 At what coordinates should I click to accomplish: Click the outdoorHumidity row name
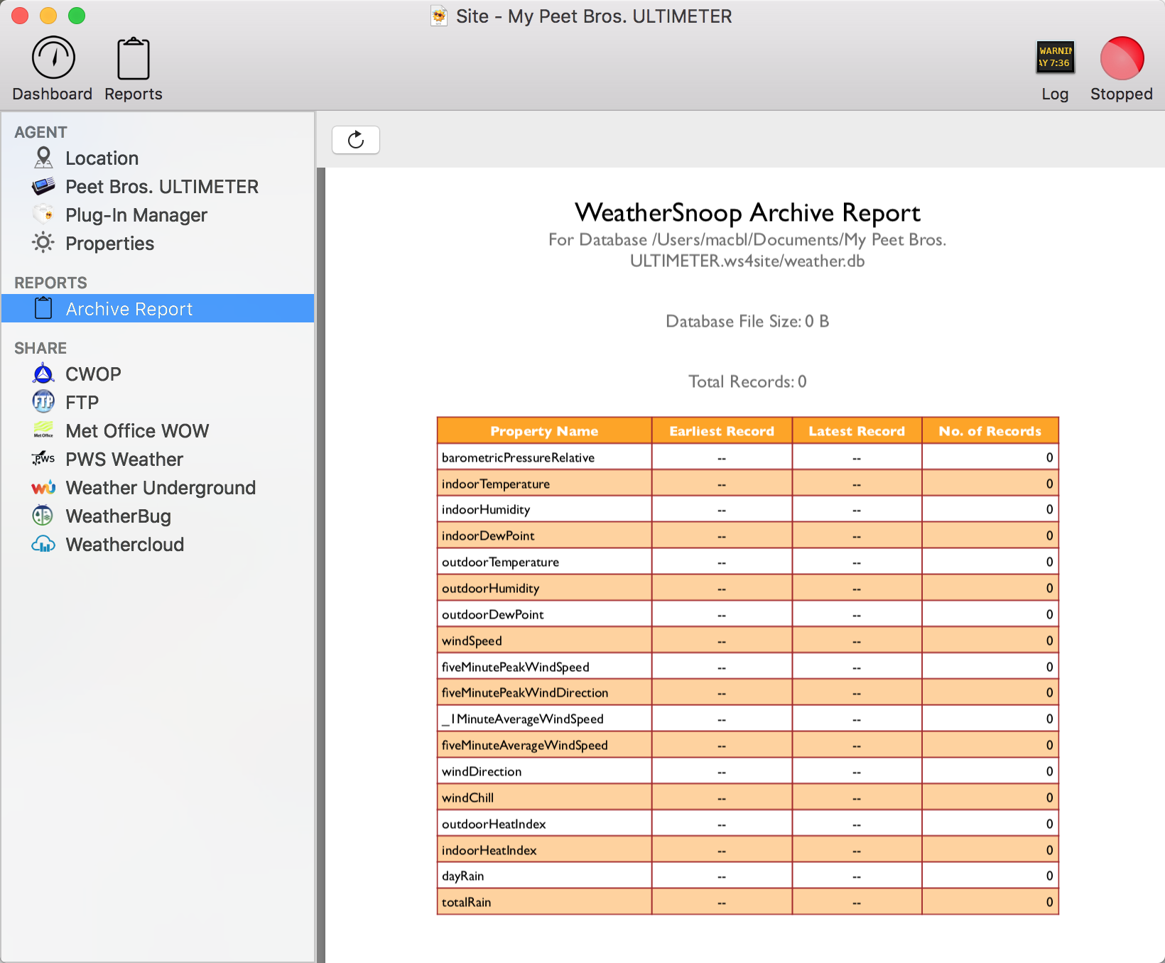click(490, 588)
